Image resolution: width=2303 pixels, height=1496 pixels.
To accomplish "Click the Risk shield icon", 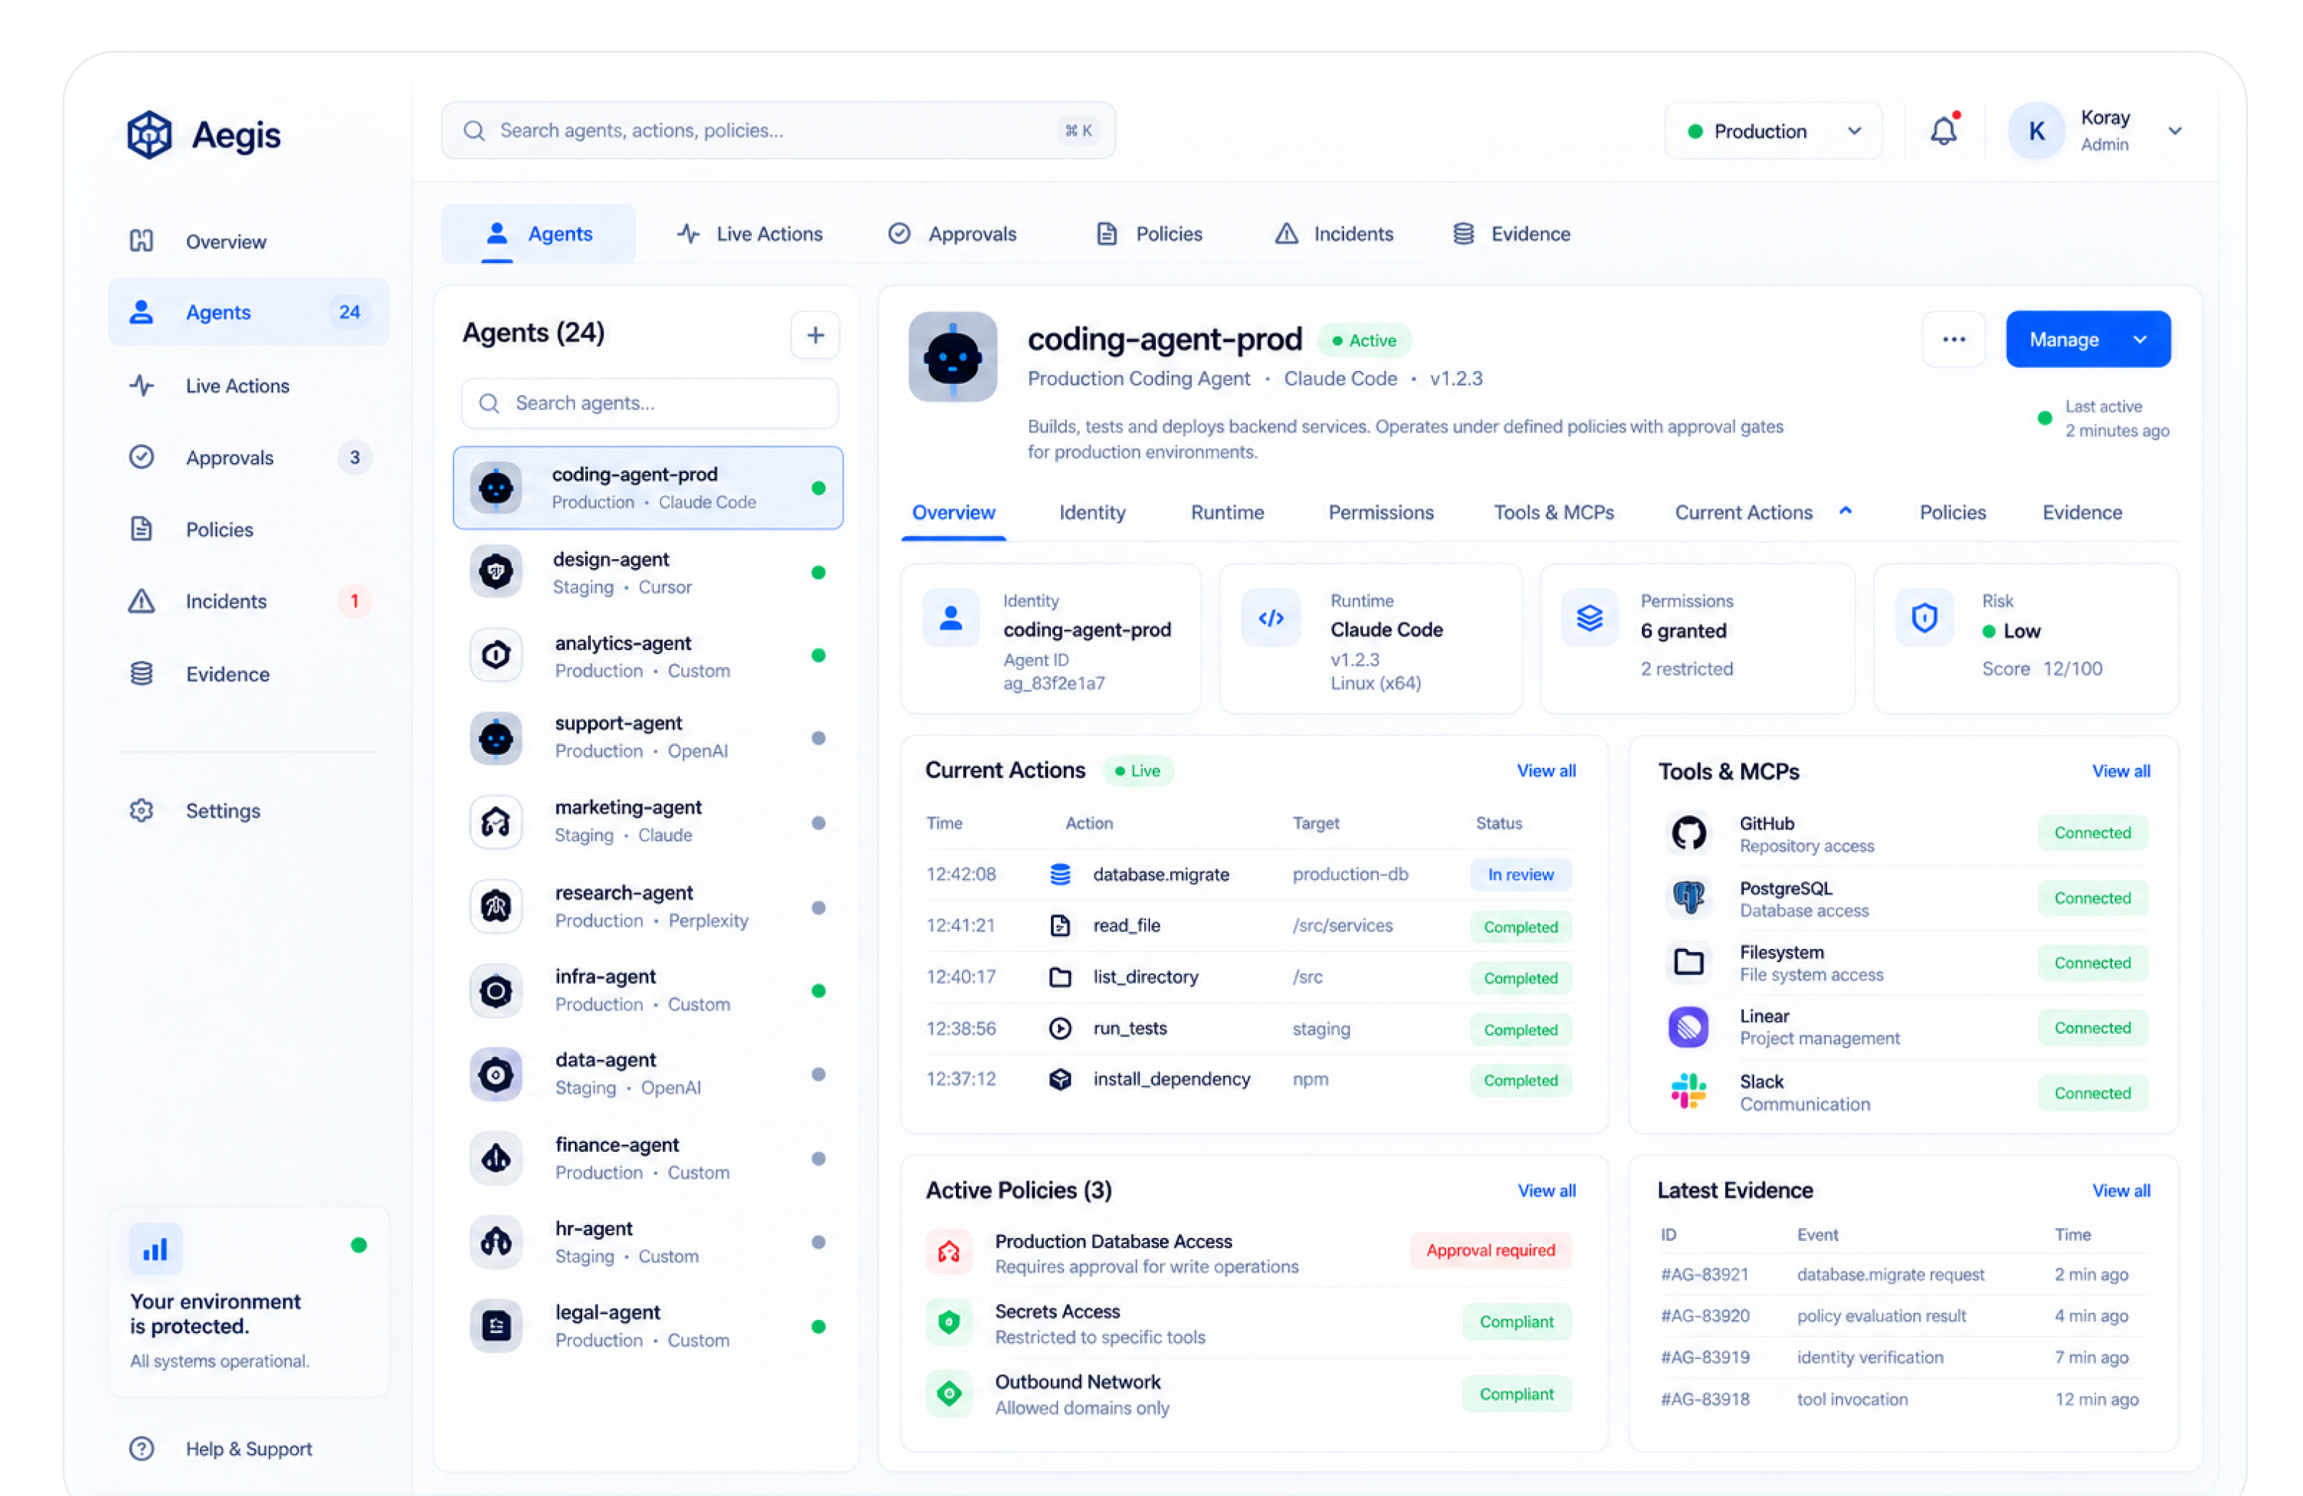I will pos(1924,619).
